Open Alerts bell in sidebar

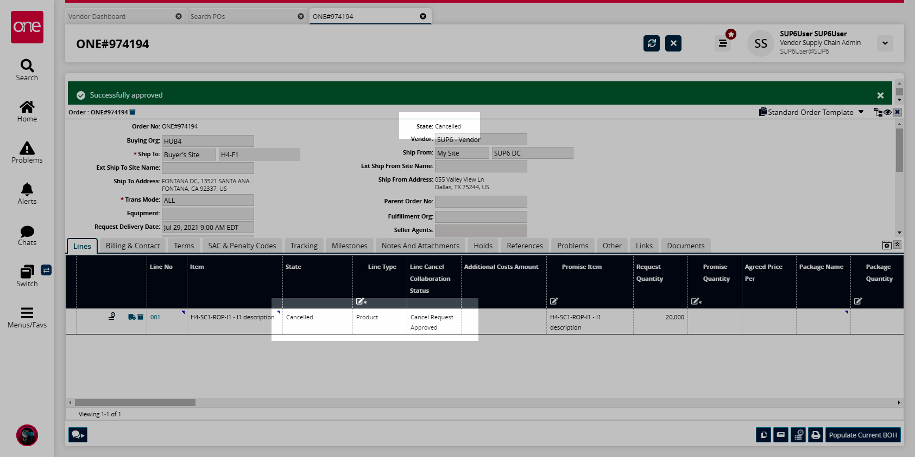click(x=27, y=194)
